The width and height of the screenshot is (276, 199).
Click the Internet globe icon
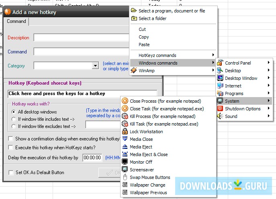(220, 85)
